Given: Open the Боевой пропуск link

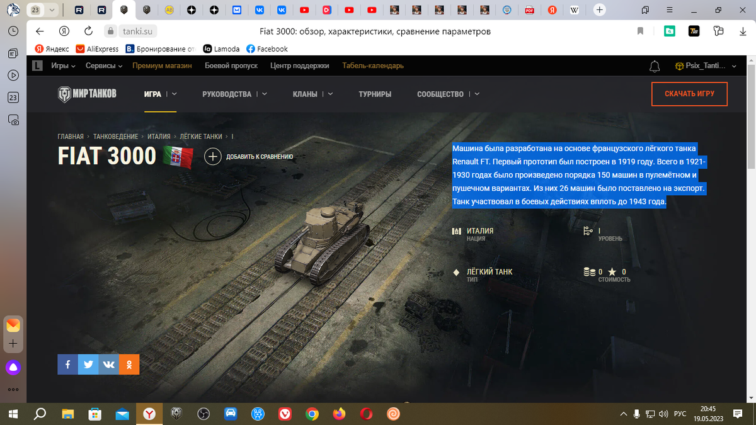Looking at the screenshot, I should pyautogui.click(x=231, y=65).
